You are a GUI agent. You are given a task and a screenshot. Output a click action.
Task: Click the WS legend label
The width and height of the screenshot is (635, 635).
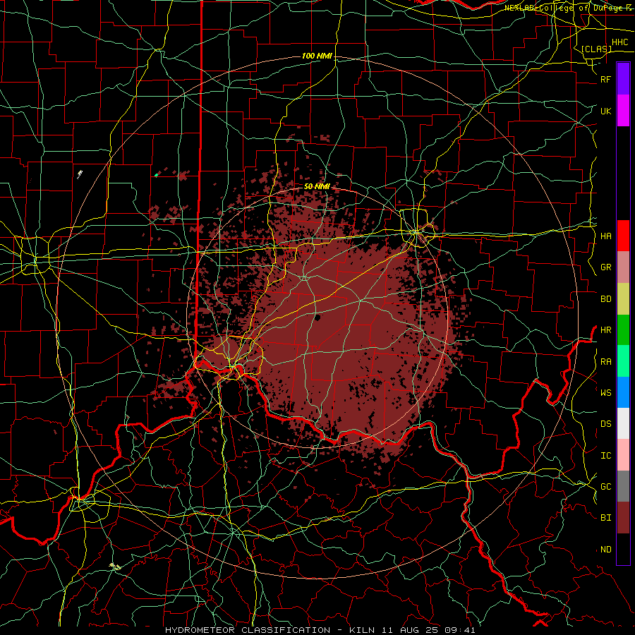[x=605, y=392]
